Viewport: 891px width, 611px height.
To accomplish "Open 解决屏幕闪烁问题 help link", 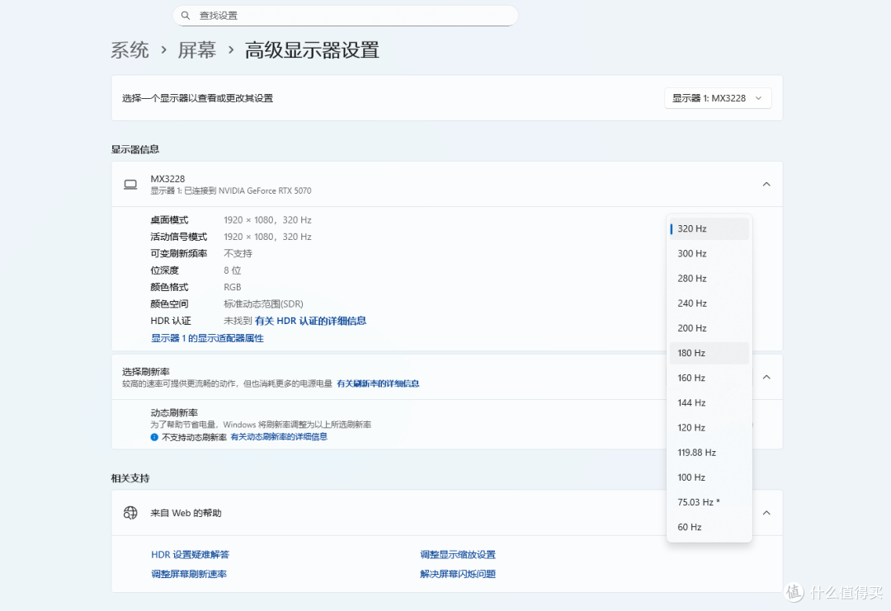I will (458, 574).
